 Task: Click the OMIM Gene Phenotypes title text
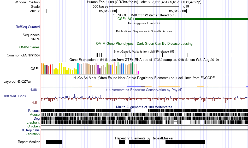point(144,43)
